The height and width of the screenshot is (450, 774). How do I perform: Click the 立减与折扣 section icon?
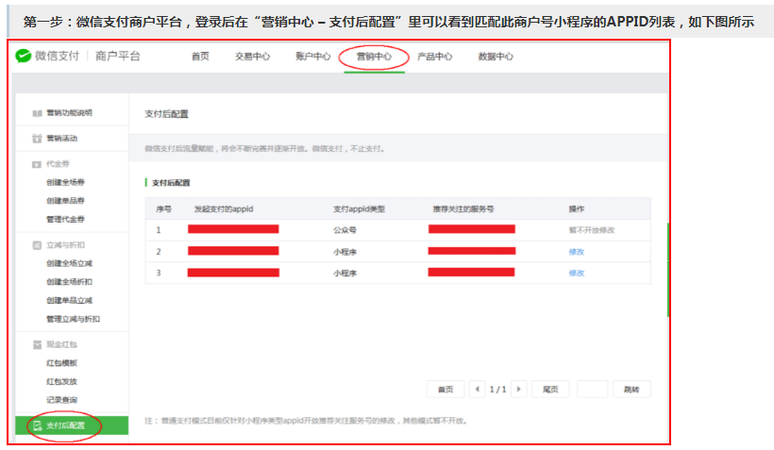pos(37,245)
